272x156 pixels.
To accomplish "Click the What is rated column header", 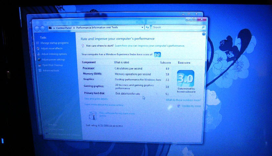I will click(121, 62).
